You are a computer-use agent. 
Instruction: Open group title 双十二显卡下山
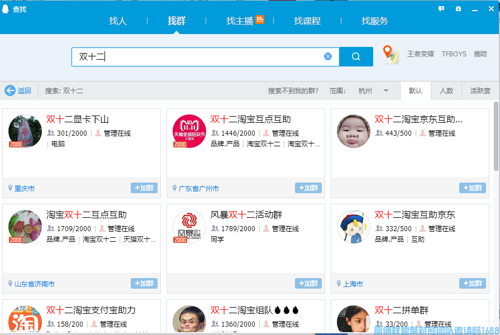tap(78, 119)
